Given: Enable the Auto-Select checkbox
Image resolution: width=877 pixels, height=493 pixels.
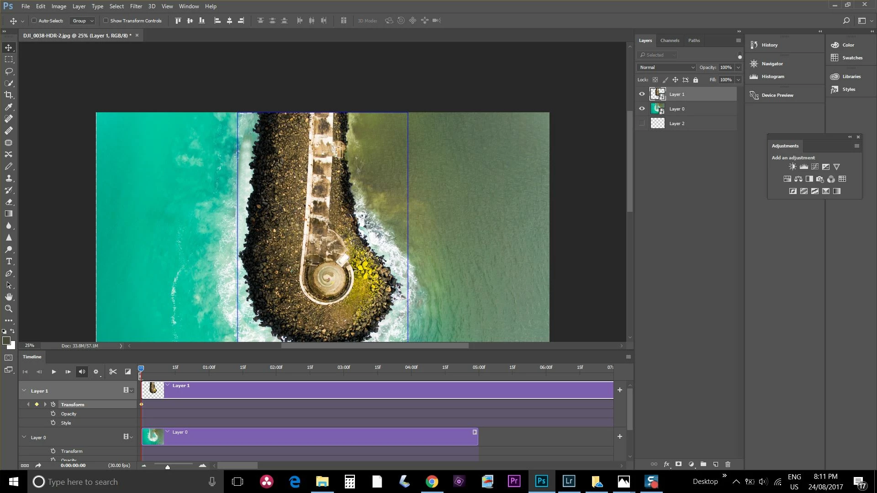Looking at the screenshot, I should 34,21.
